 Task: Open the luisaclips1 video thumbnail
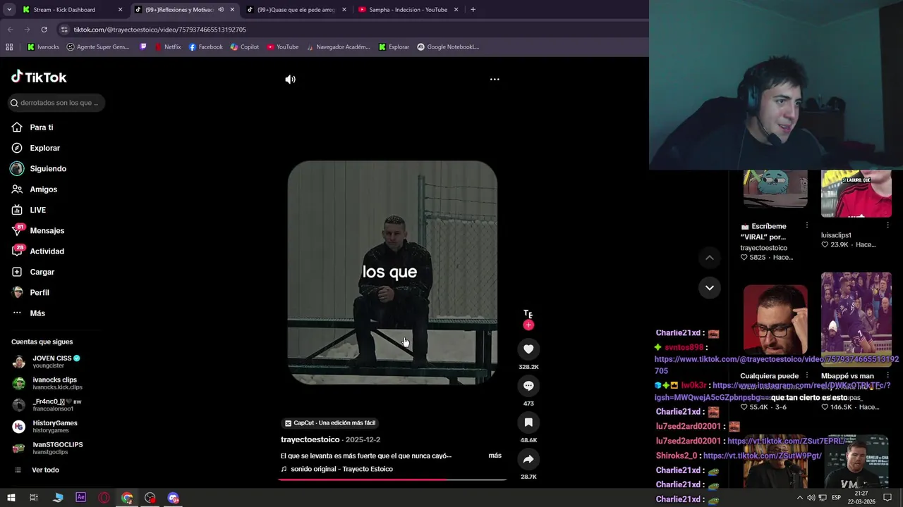(856, 194)
